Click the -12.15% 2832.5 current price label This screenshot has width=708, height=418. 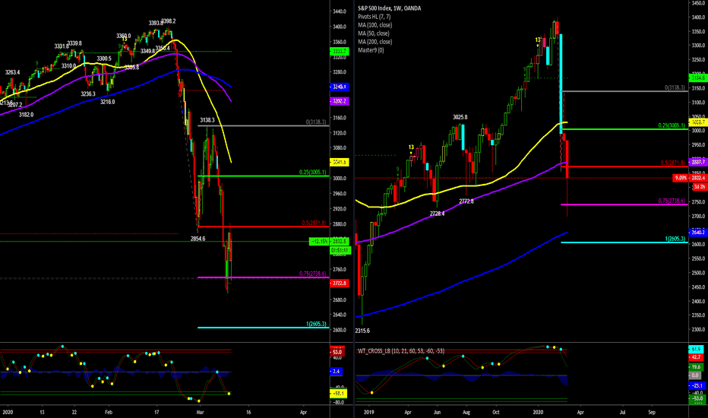point(330,242)
